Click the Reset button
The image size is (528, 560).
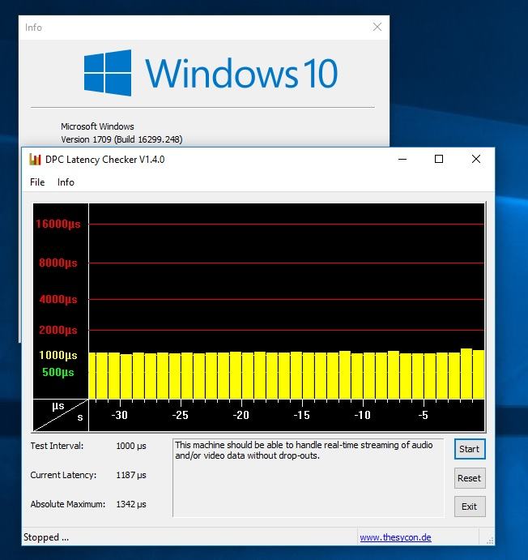pyautogui.click(x=470, y=478)
